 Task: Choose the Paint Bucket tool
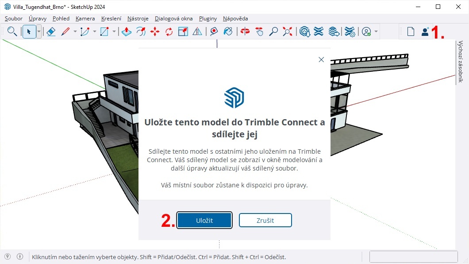pyautogui.click(x=228, y=31)
